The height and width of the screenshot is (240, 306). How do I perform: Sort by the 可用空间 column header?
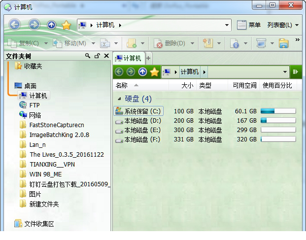click(x=244, y=85)
